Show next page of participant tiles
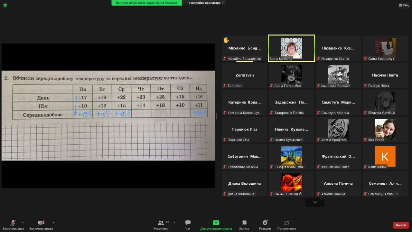 point(315,202)
